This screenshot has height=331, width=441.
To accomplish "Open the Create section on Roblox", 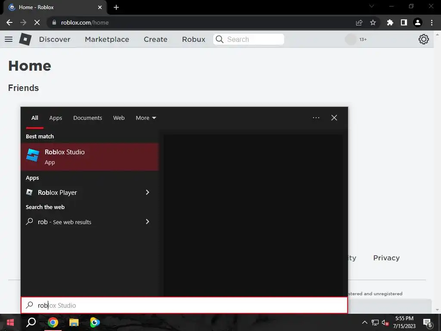I will 155,39.
